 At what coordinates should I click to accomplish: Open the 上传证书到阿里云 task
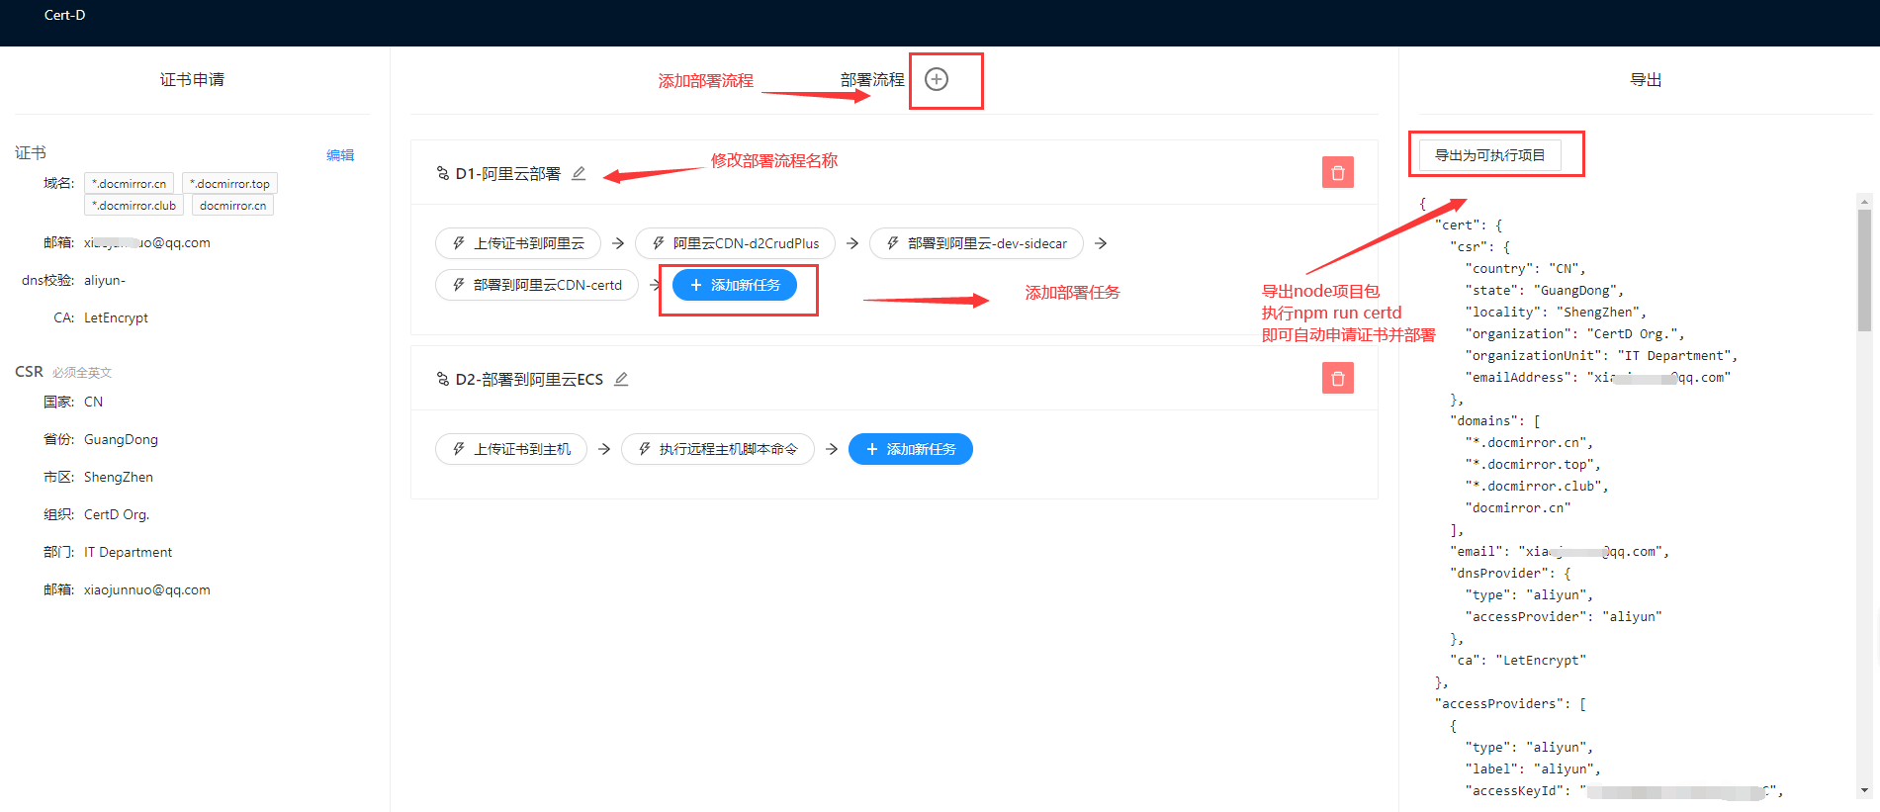518,243
